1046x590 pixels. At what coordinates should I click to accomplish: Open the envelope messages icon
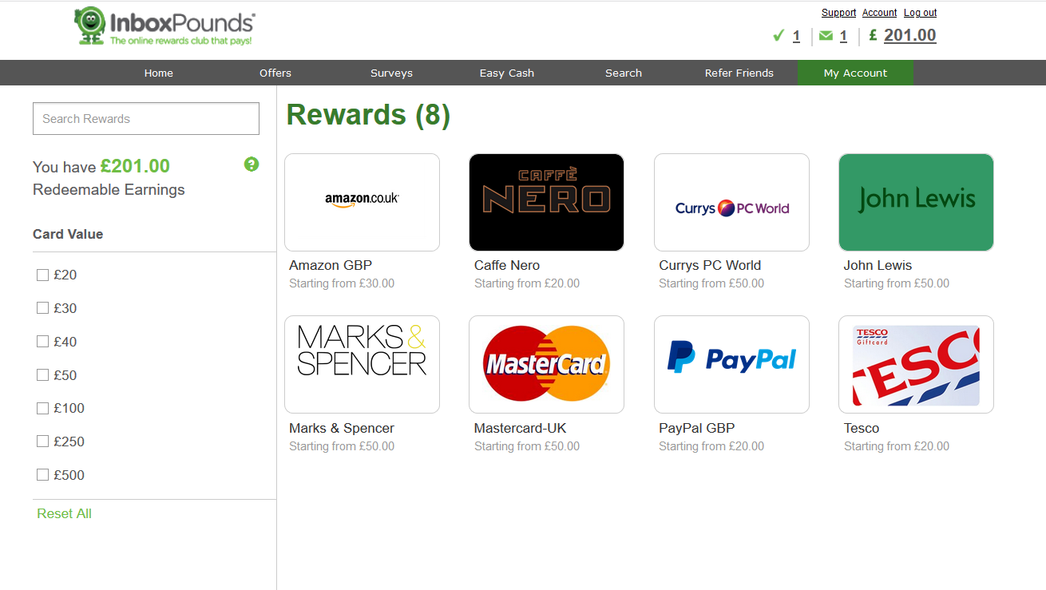click(x=826, y=36)
